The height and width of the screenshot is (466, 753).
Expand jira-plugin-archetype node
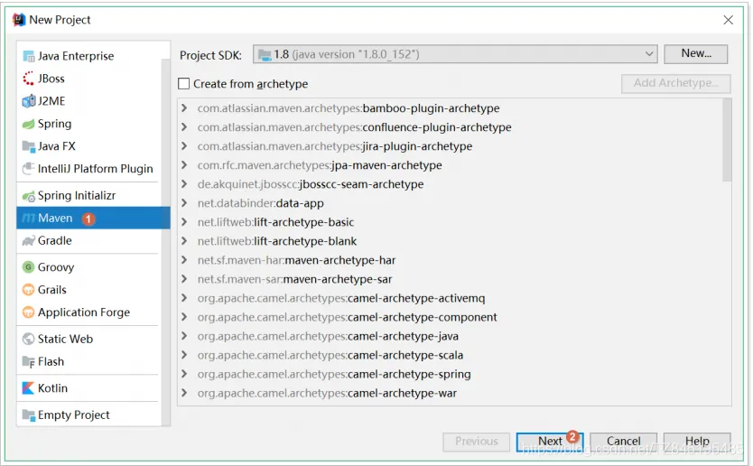(x=184, y=146)
